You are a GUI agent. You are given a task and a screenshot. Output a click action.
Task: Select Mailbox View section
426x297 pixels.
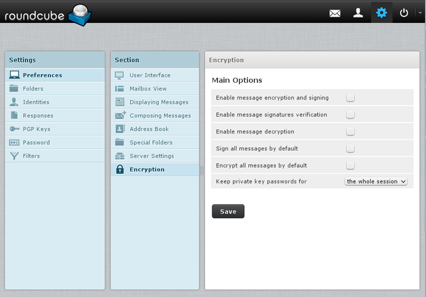point(155,89)
